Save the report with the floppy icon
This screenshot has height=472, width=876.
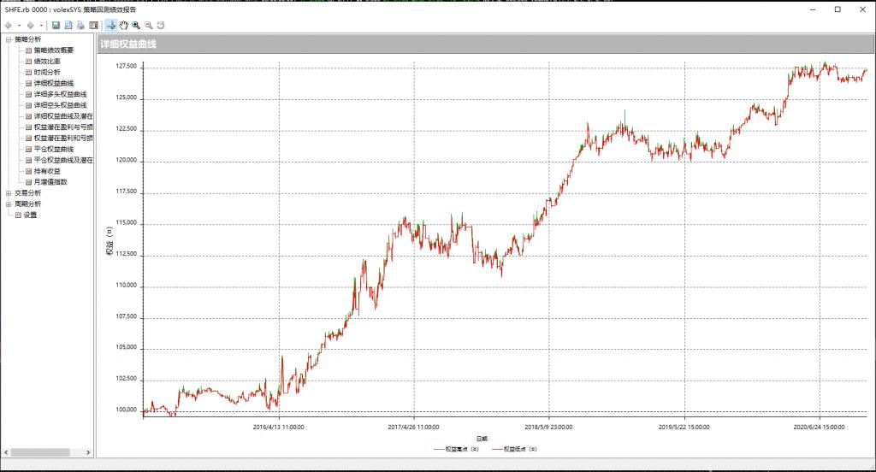point(56,25)
